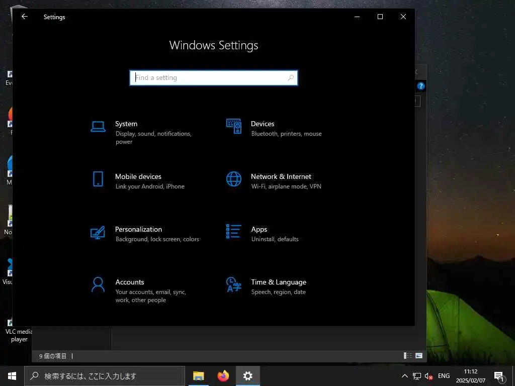515x386 pixels.
Task: Switch File Explorer to large icons view
Action: [419, 356]
